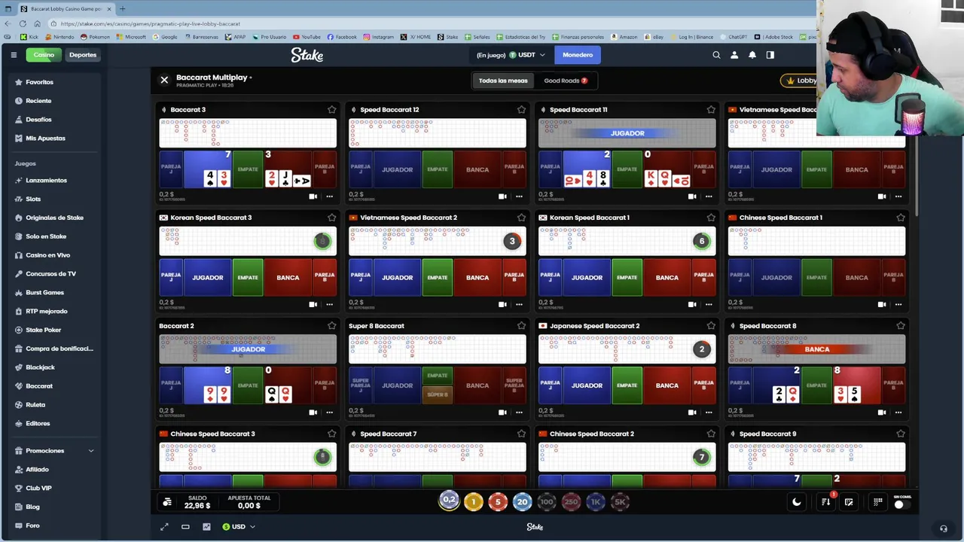Open the sort icon with red badge
Image resolution: width=964 pixels, height=542 pixels.
tap(826, 501)
